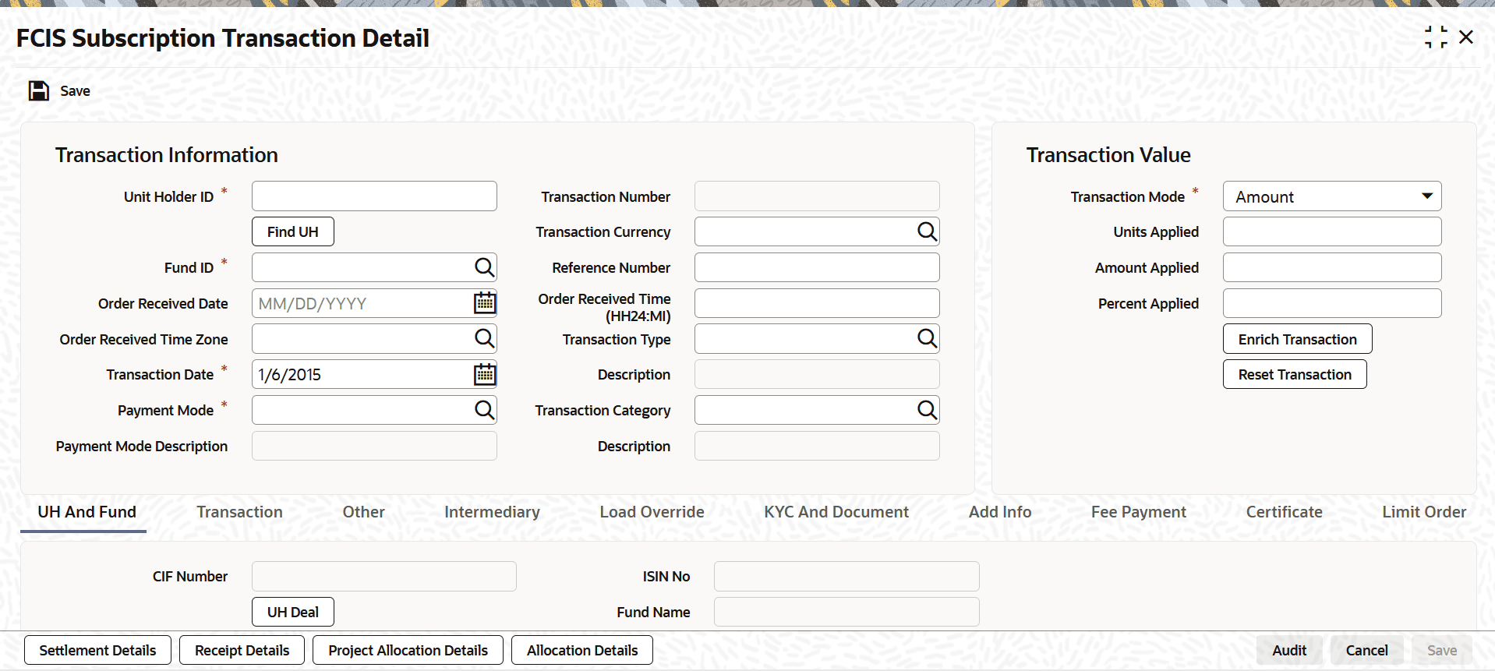This screenshot has width=1495, height=671.
Task: Open the KYC And Document tab
Action: [x=836, y=512]
